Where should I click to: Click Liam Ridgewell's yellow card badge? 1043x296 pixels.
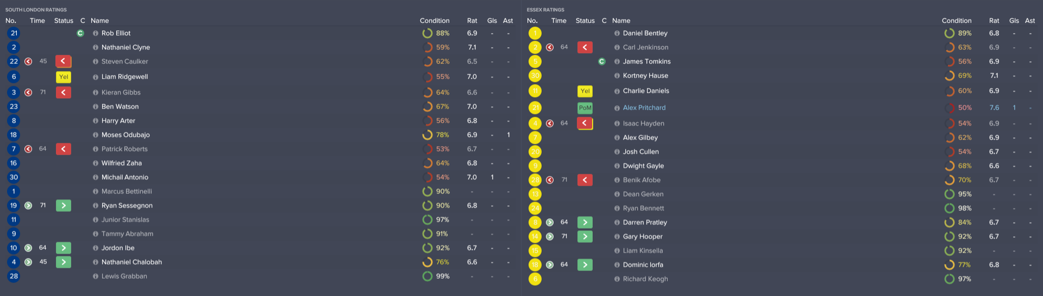coord(63,77)
